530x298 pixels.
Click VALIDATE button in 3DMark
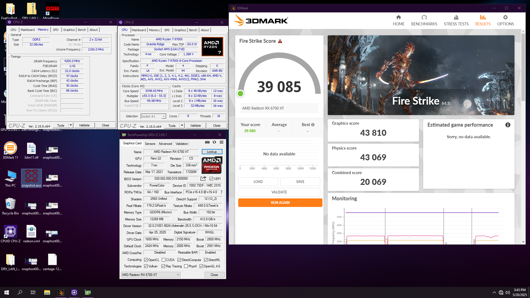click(x=279, y=192)
